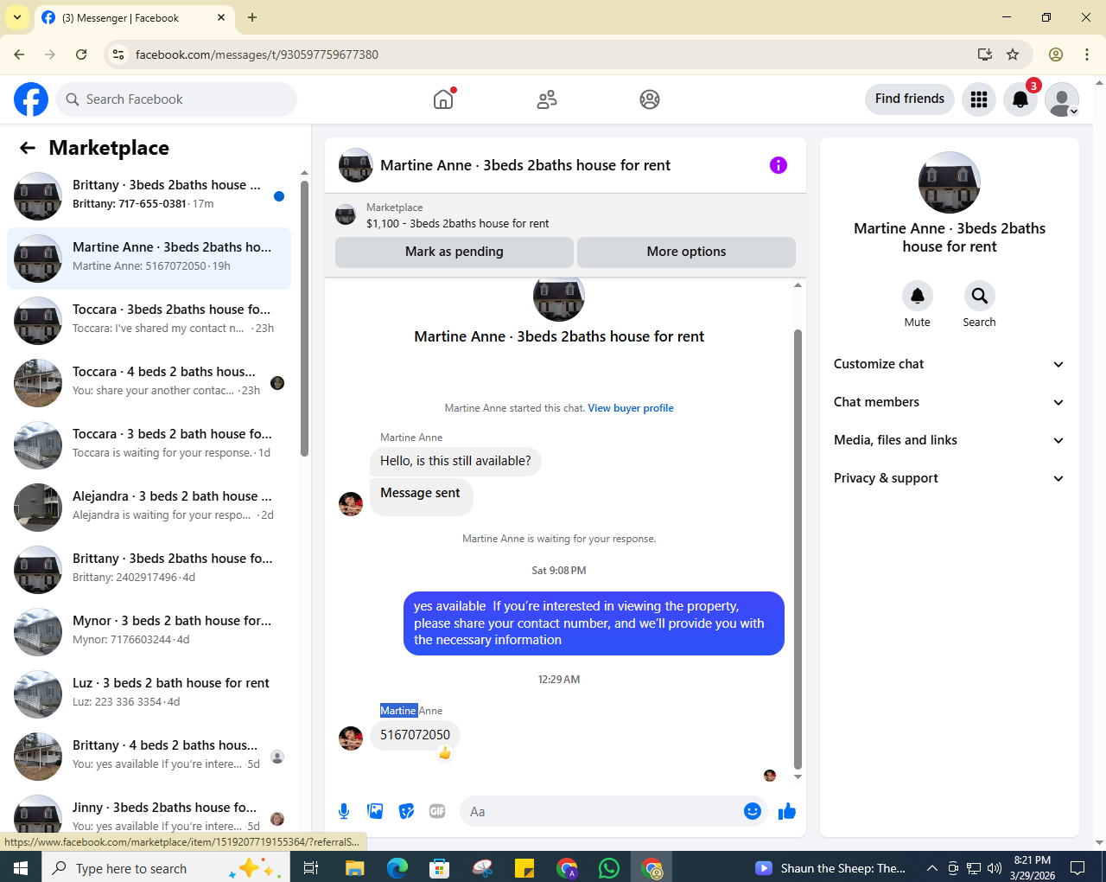Open the Notifications bell with 3 badge
Screen dimensions: 1106x882
1020,99
